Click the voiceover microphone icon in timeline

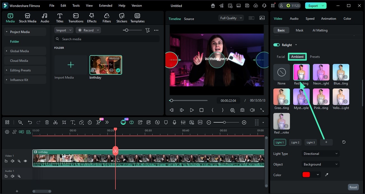174,122
